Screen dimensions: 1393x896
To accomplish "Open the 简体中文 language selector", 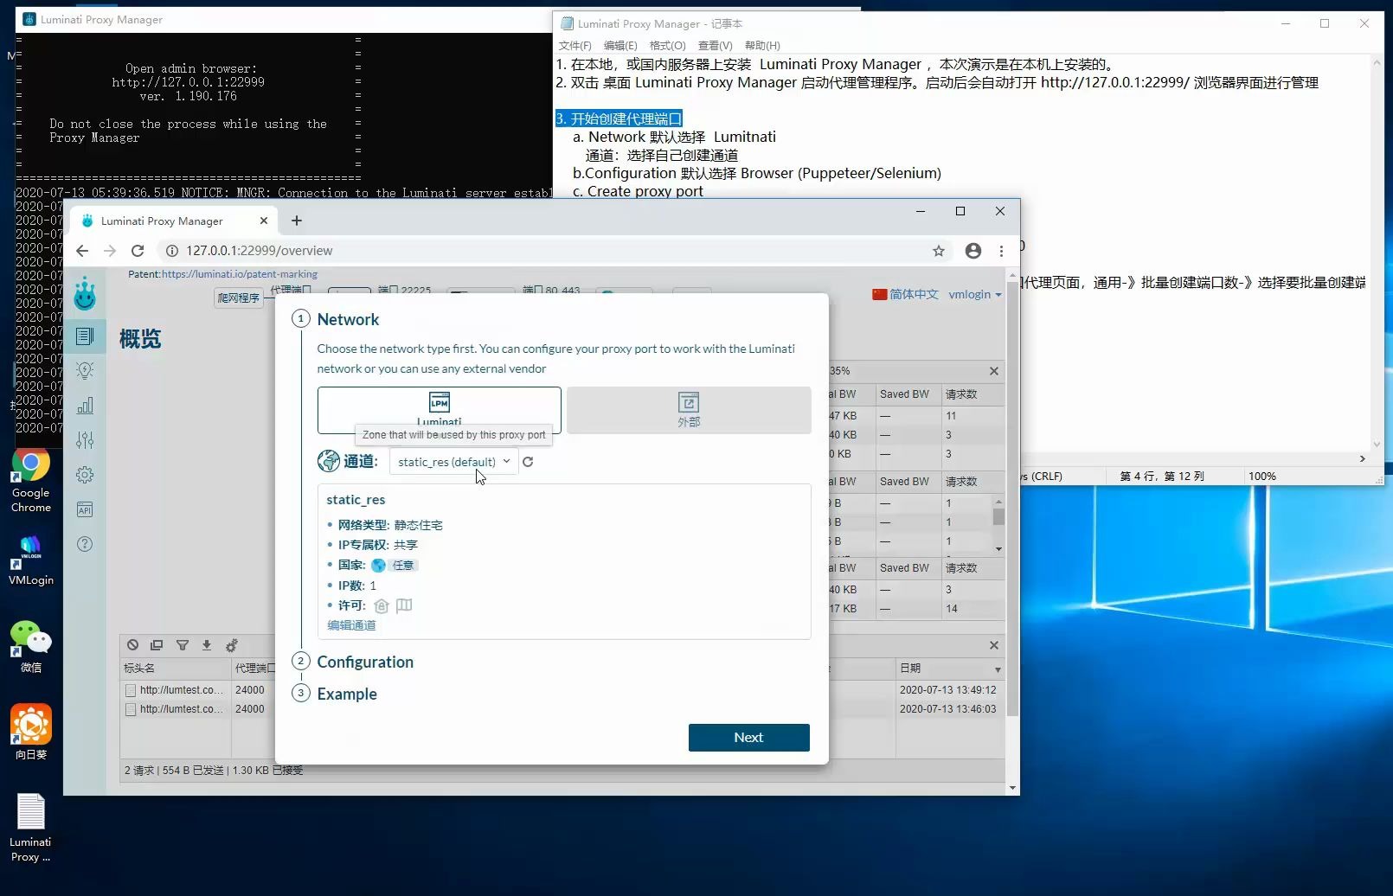I will tap(905, 294).
